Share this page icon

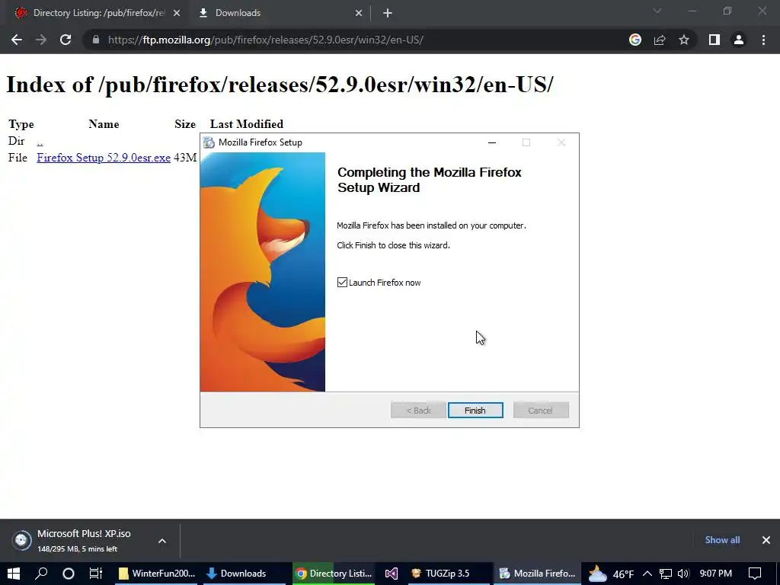tap(660, 40)
